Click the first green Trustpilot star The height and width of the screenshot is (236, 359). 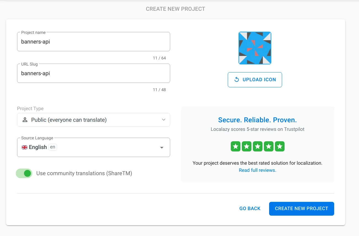235,147
